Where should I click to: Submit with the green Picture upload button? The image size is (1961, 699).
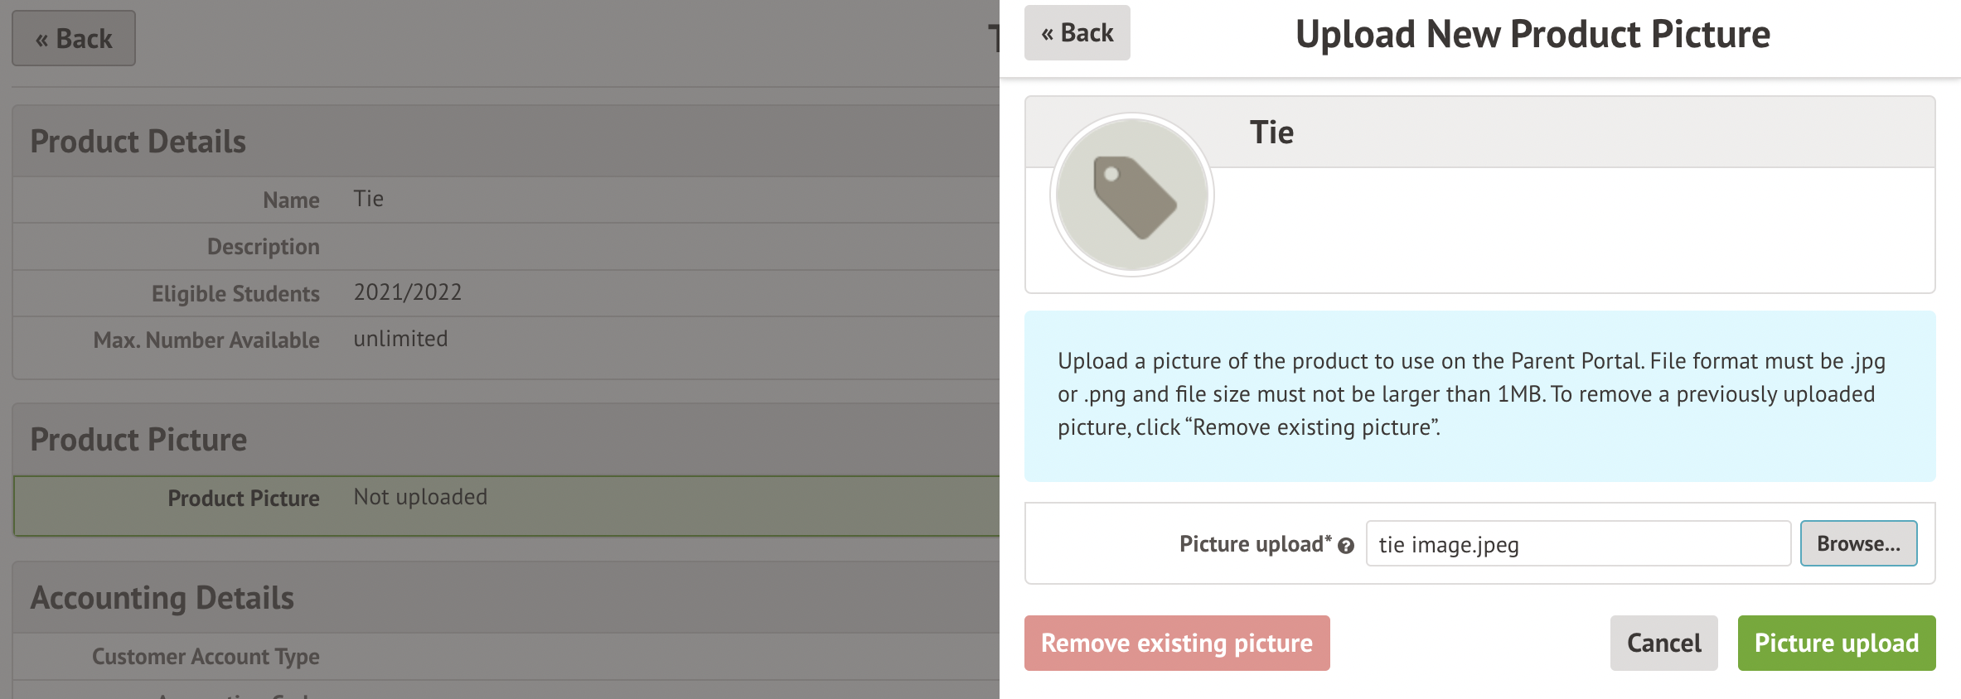point(1836,644)
